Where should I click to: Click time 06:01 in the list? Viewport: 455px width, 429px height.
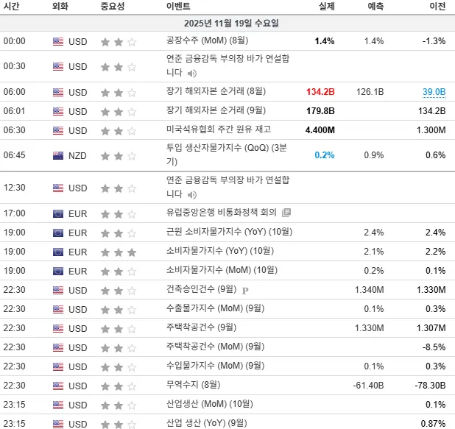(14, 111)
